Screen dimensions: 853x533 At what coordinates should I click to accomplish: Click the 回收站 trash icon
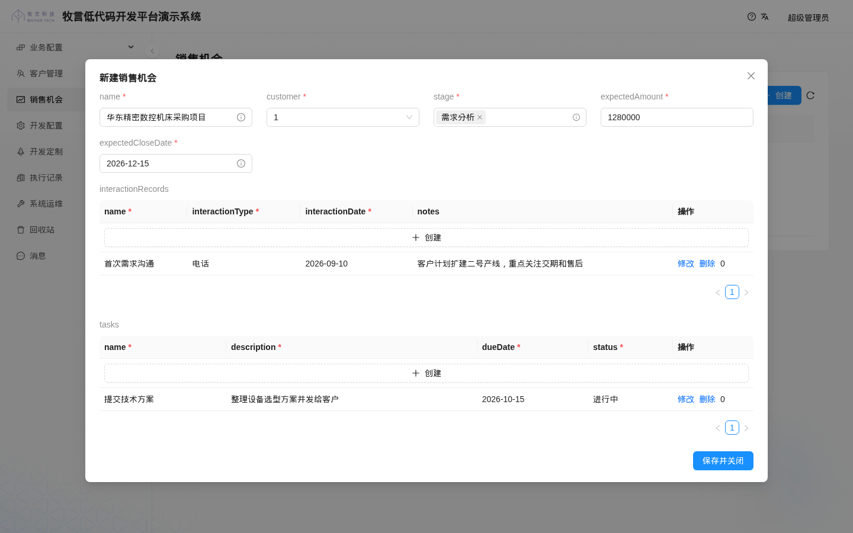21,230
